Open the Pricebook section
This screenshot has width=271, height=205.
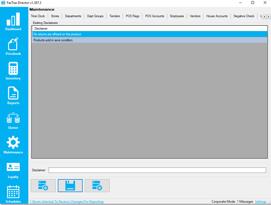(13, 46)
